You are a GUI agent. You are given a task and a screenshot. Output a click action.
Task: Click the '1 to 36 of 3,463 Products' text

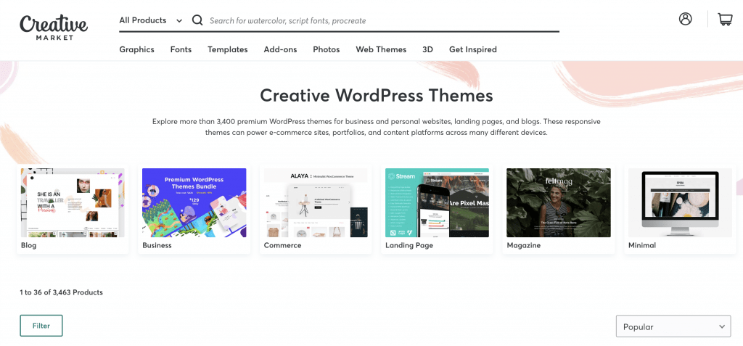point(61,292)
